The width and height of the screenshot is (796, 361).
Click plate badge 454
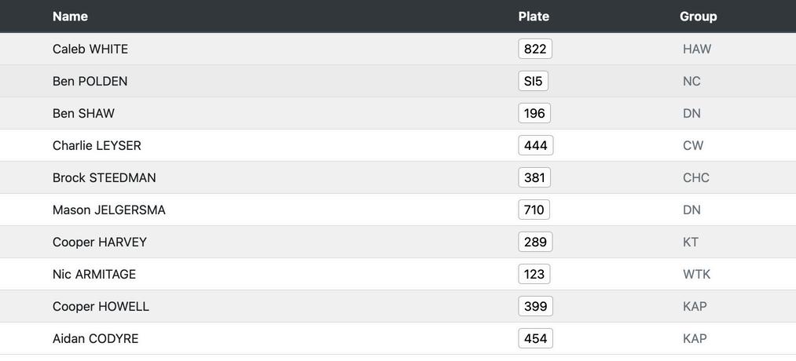[535, 338]
